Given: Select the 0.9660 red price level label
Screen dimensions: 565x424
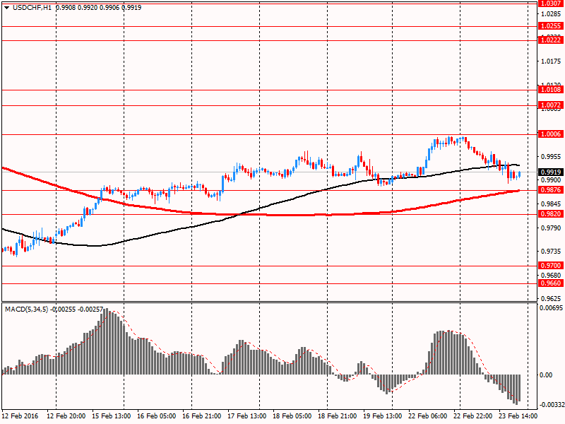Looking at the screenshot, I should pyautogui.click(x=551, y=283).
